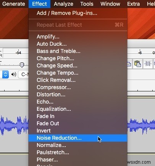Select Bass and Treble... effect
Screen dimensions: 155x166
point(78,51)
